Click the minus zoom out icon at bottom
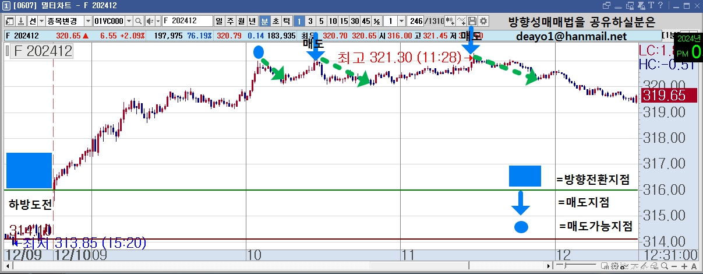Image resolution: width=703 pixels, height=274 pixels. (674, 266)
